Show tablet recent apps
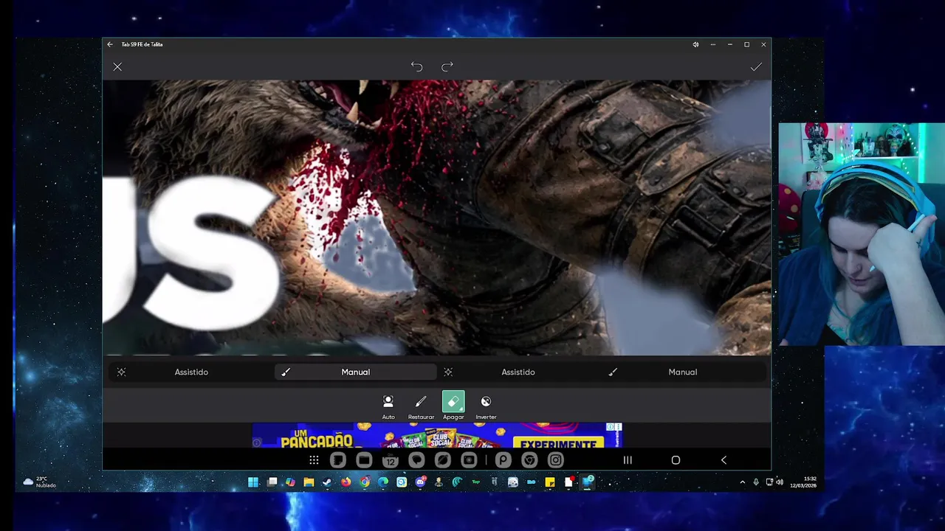This screenshot has height=531, width=945. 628,460
